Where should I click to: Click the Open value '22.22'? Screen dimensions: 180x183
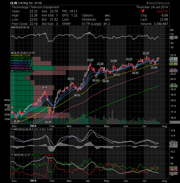point(33,11)
